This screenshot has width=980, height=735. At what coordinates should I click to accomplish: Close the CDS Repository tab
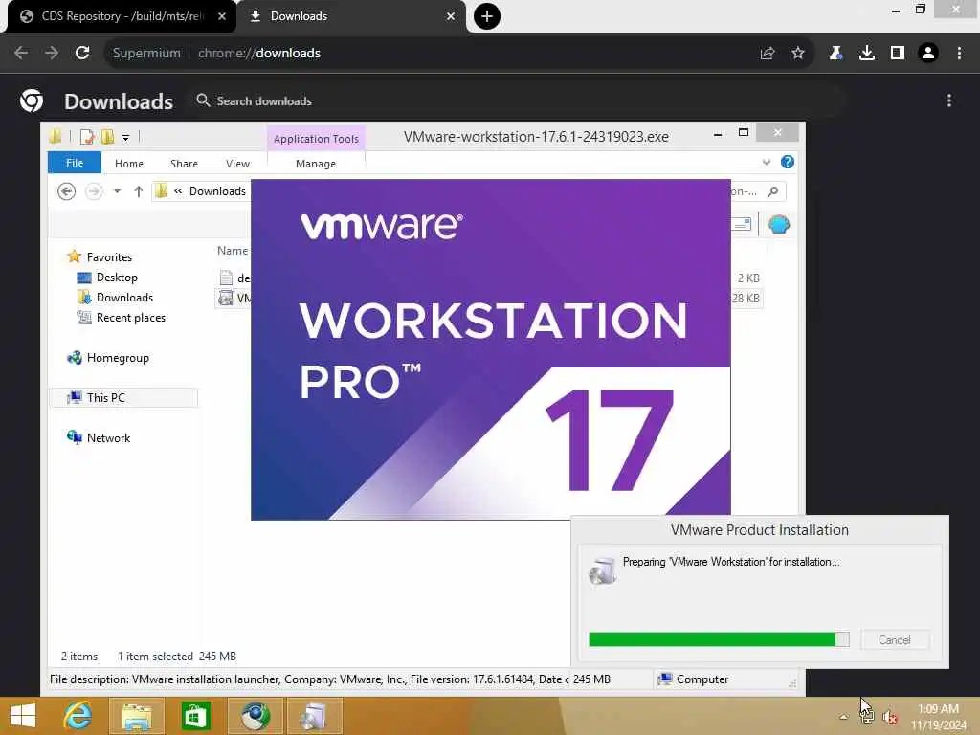coord(221,16)
